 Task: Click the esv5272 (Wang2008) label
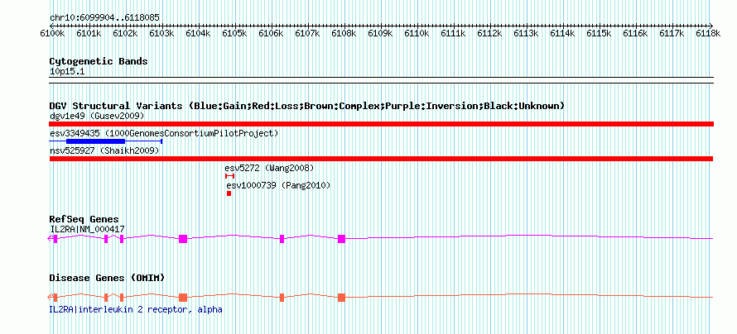click(x=269, y=168)
